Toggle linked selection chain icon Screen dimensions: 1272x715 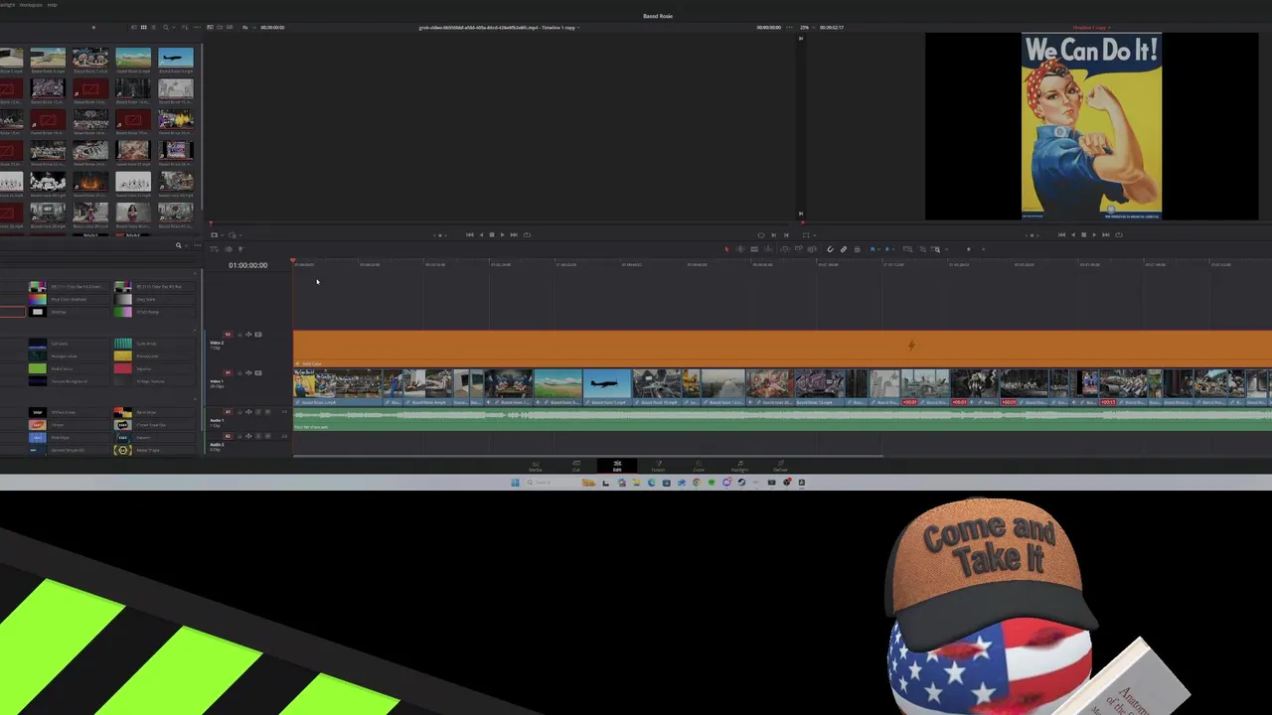click(844, 249)
